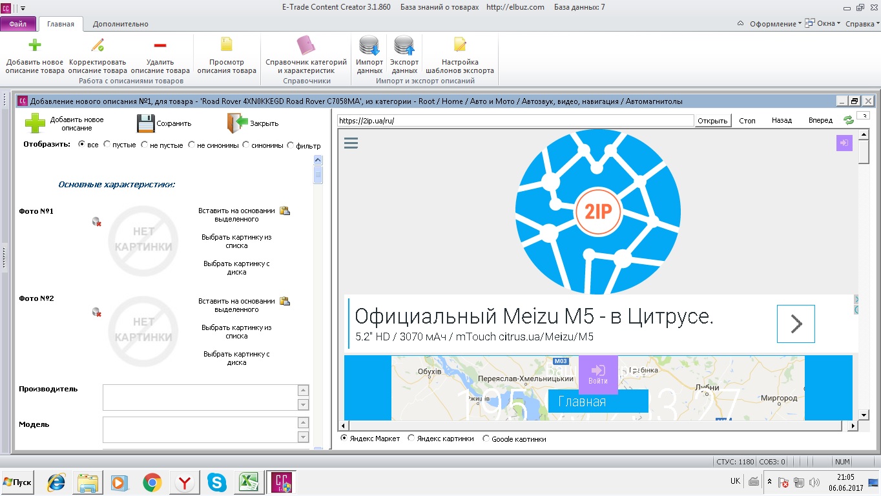Click up arrow of Производитель field
Screen dimensions: 881x496
click(303, 391)
